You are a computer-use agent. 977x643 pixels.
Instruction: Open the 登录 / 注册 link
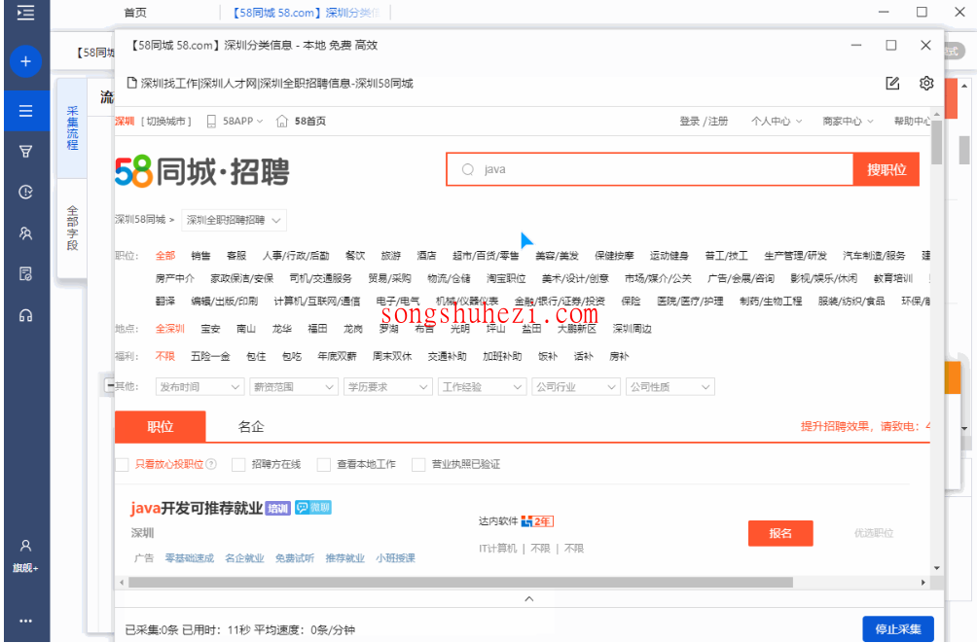[704, 121]
